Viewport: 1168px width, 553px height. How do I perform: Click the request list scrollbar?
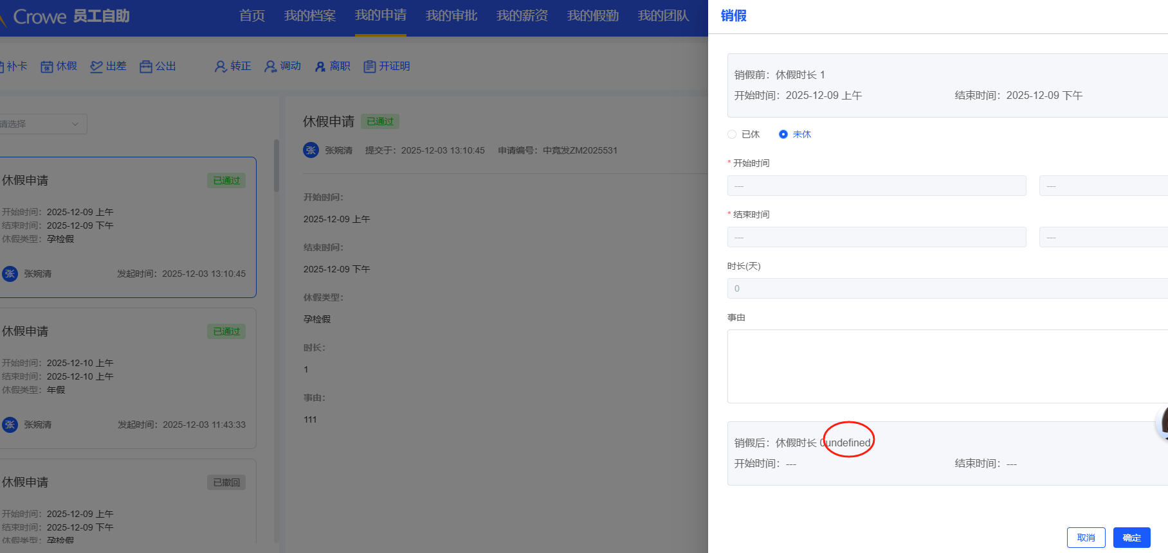(277, 166)
